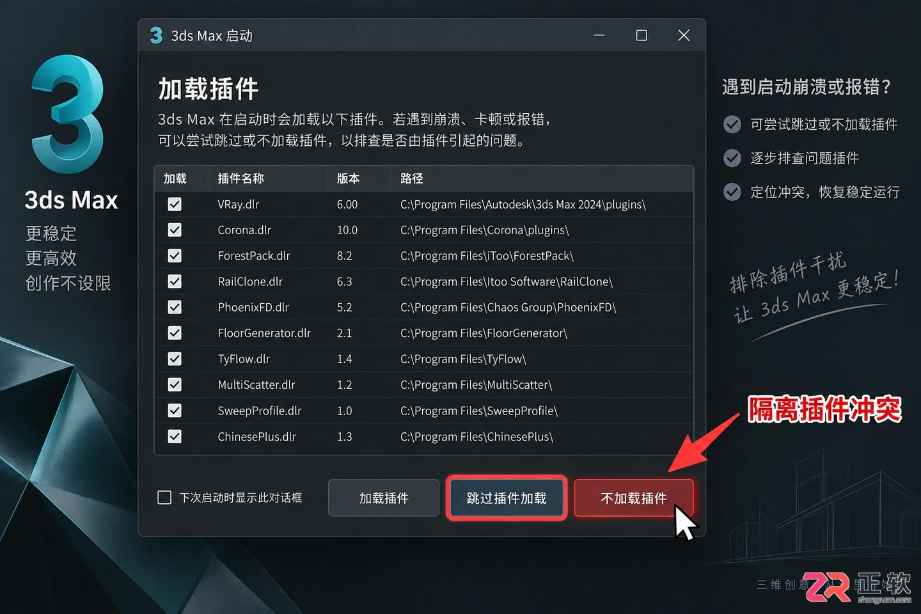Click version 10.0 in the Corona row
The width and height of the screenshot is (921, 614).
pyautogui.click(x=347, y=230)
